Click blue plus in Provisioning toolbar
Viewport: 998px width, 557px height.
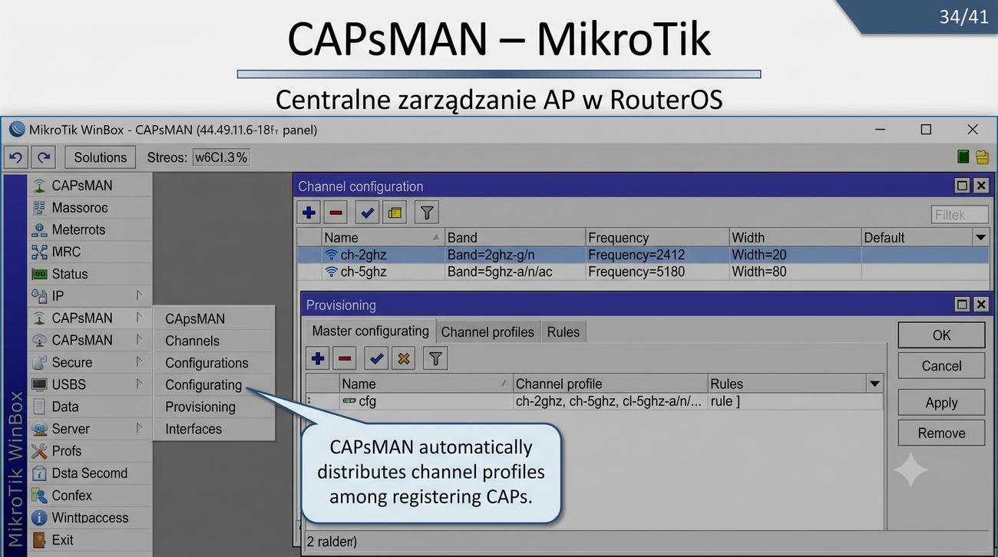(319, 358)
